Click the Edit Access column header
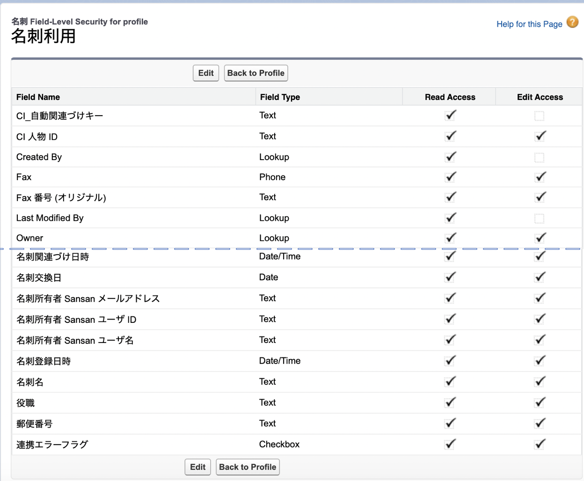Screen dimensions: 584x481 pos(540,97)
